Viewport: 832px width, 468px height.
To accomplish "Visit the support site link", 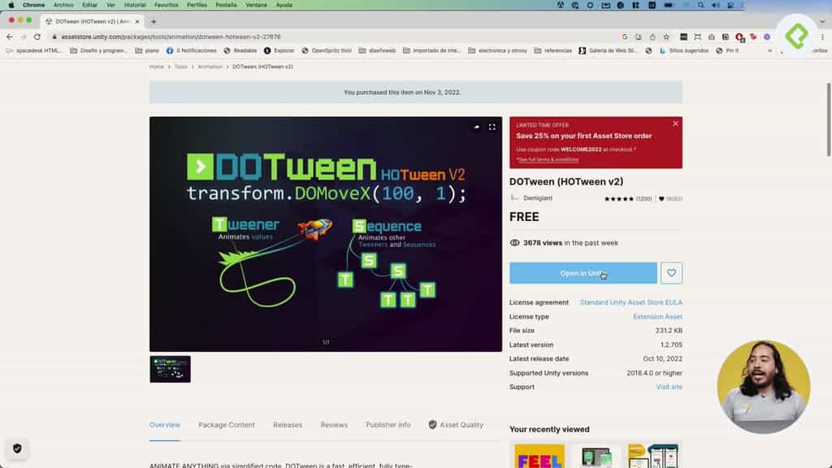I will 669,387.
